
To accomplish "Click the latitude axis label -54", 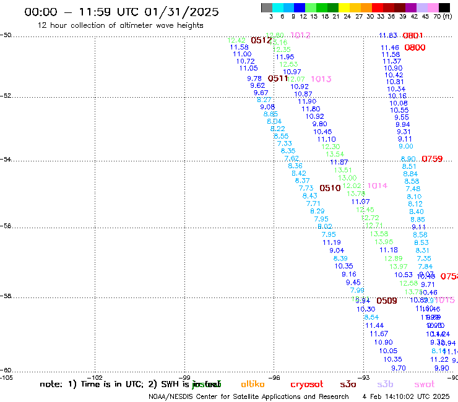I will (x=6, y=160).
